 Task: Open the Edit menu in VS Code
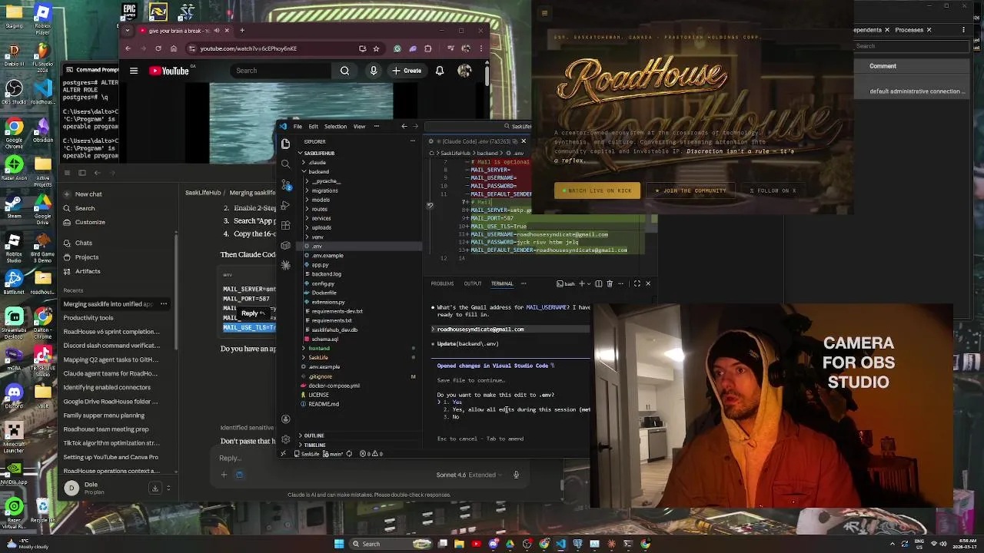coord(313,126)
